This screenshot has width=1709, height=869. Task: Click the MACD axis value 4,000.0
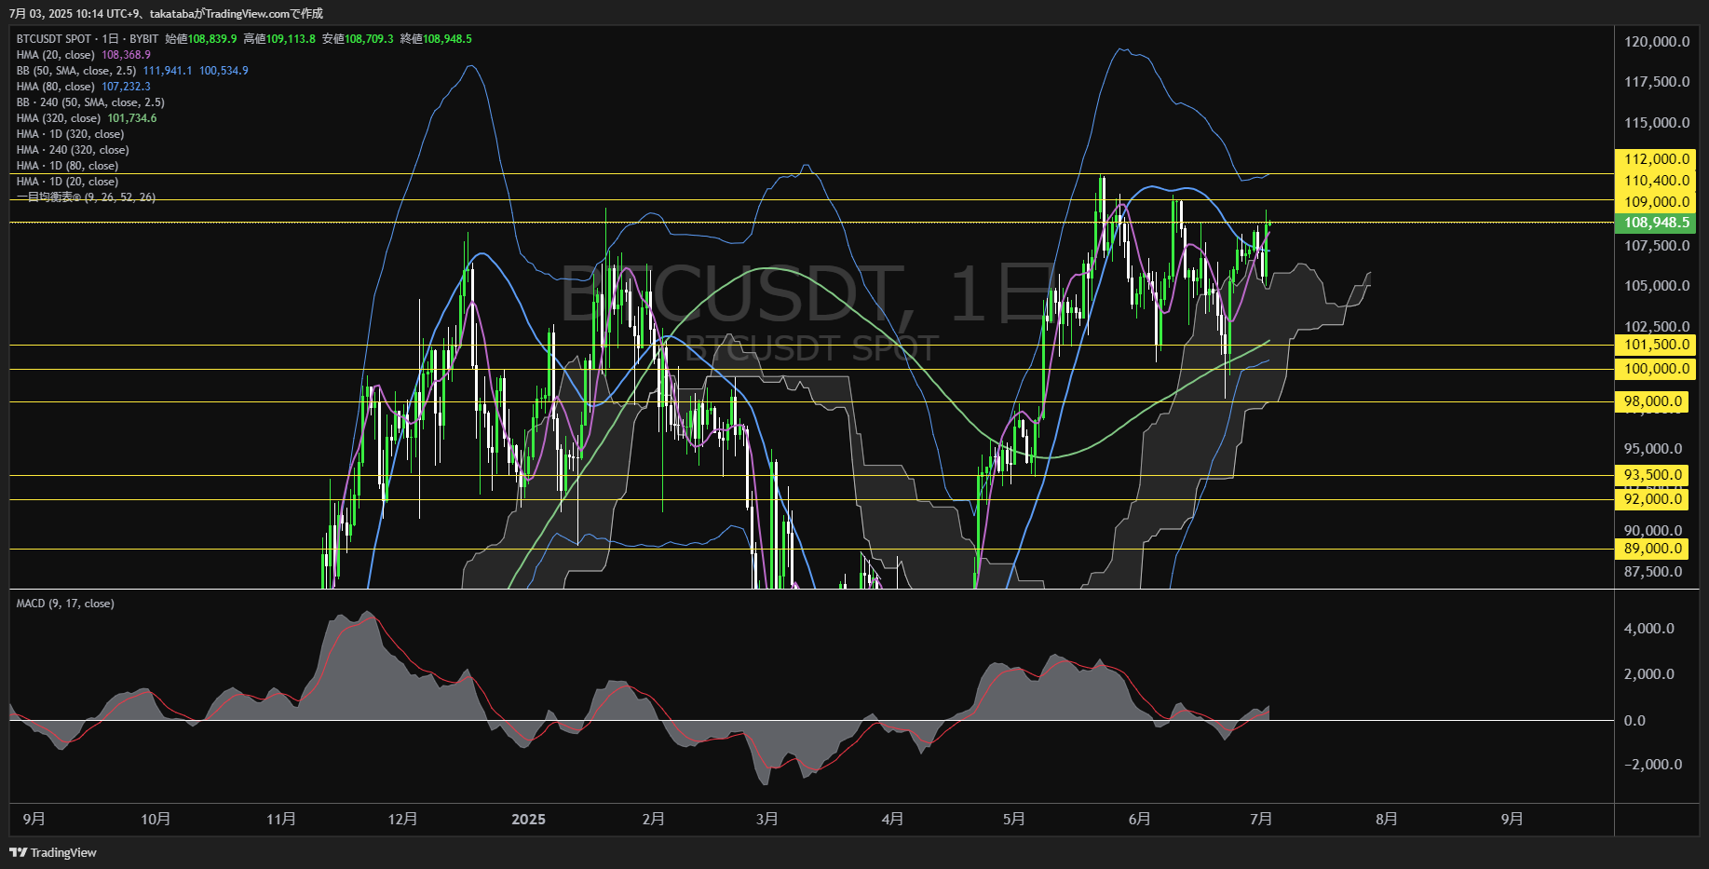click(x=1648, y=629)
